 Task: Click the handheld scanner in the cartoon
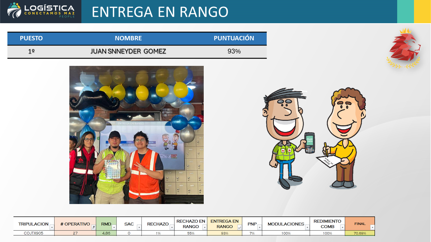(x=309, y=143)
